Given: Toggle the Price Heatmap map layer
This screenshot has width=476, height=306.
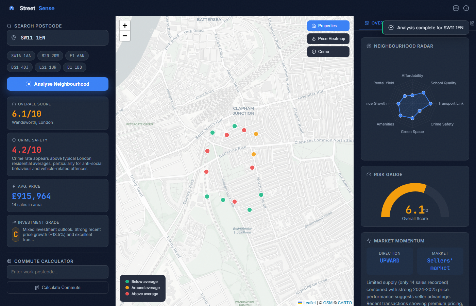Looking at the screenshot, I should (x=328, y=39).
